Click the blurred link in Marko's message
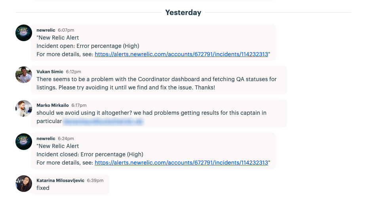The height and width of the screenshot is (201, 365). pos(103,121)
